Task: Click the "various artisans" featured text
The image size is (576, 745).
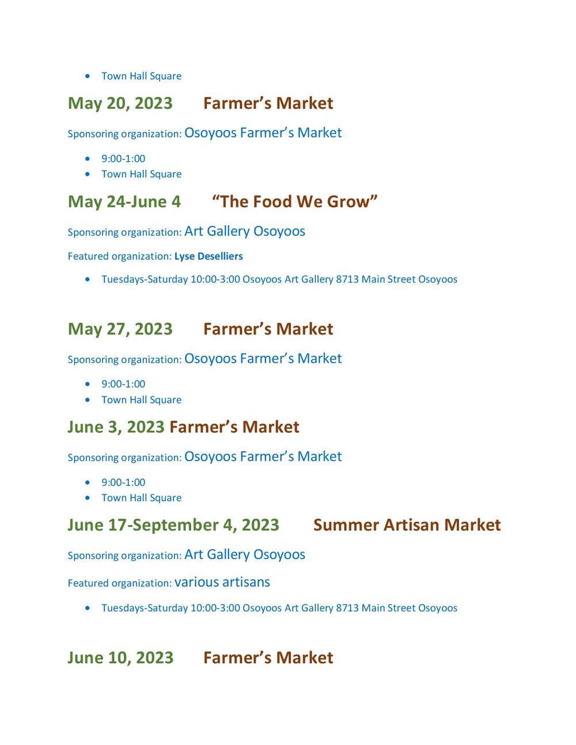Action: [222, 582]
